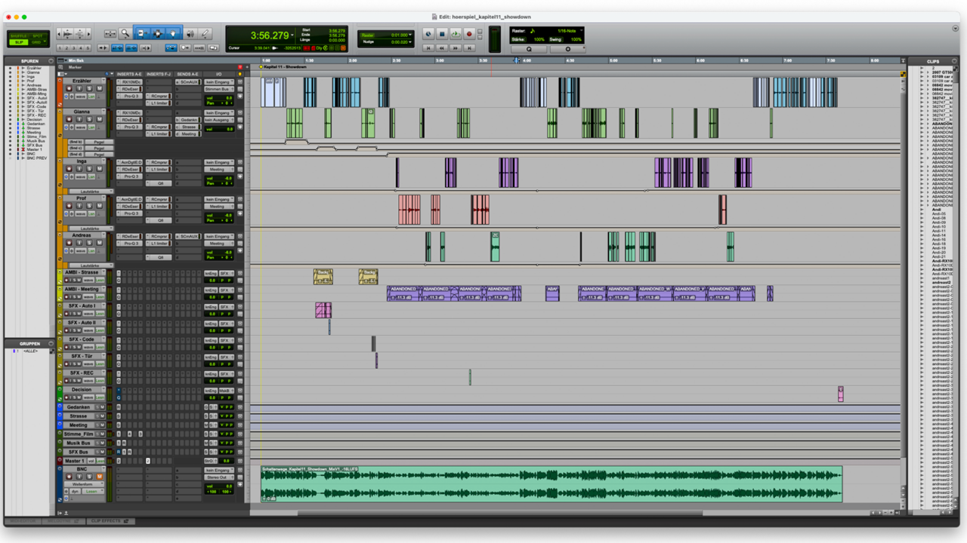Open the toolbar options menu arrow
Image resolution: width=967 pixels, height=543 pixels.
pos(956,29)
